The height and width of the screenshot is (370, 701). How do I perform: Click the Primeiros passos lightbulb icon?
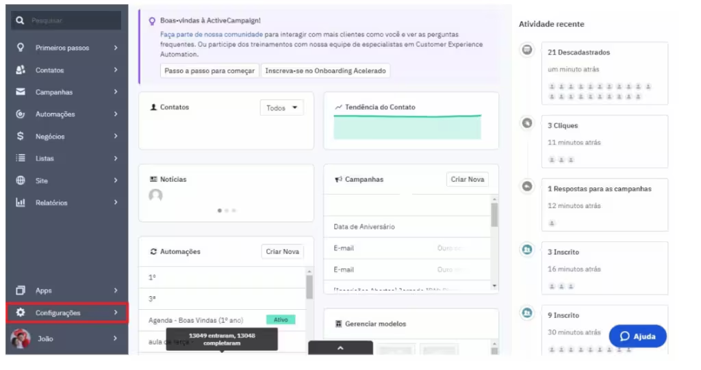coord(20,47)
